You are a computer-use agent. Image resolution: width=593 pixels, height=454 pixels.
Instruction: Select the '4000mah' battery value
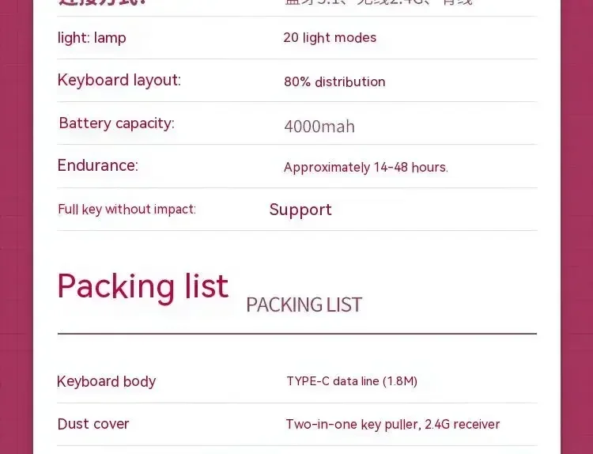(x=319, y=127)
